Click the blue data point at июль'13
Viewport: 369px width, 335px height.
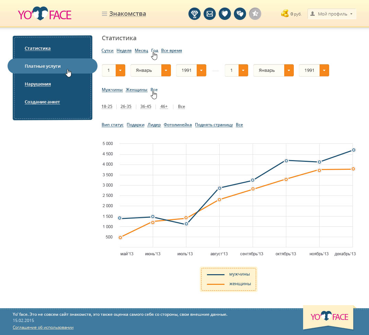[186, 224]
